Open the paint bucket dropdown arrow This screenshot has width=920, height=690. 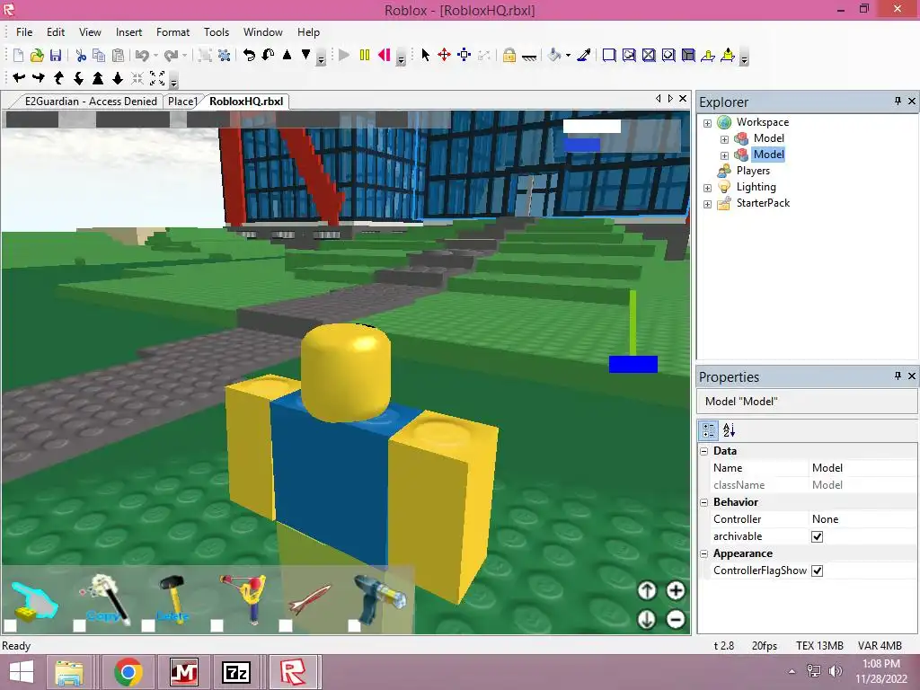pyautogui.click(x=568, y=55)
